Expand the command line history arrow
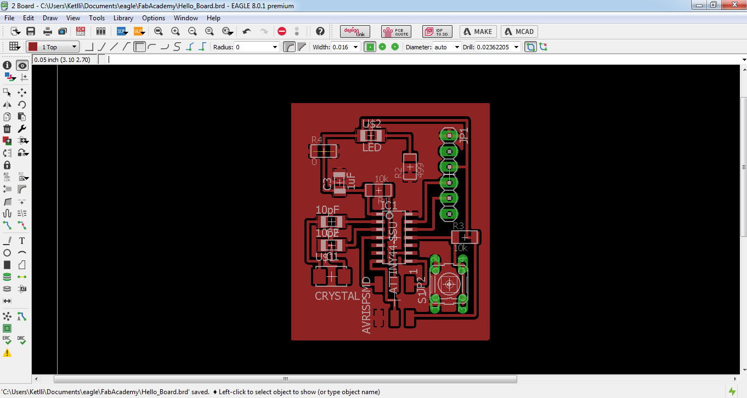The height and width of the screenshot is (398, 747). [744, 59]
